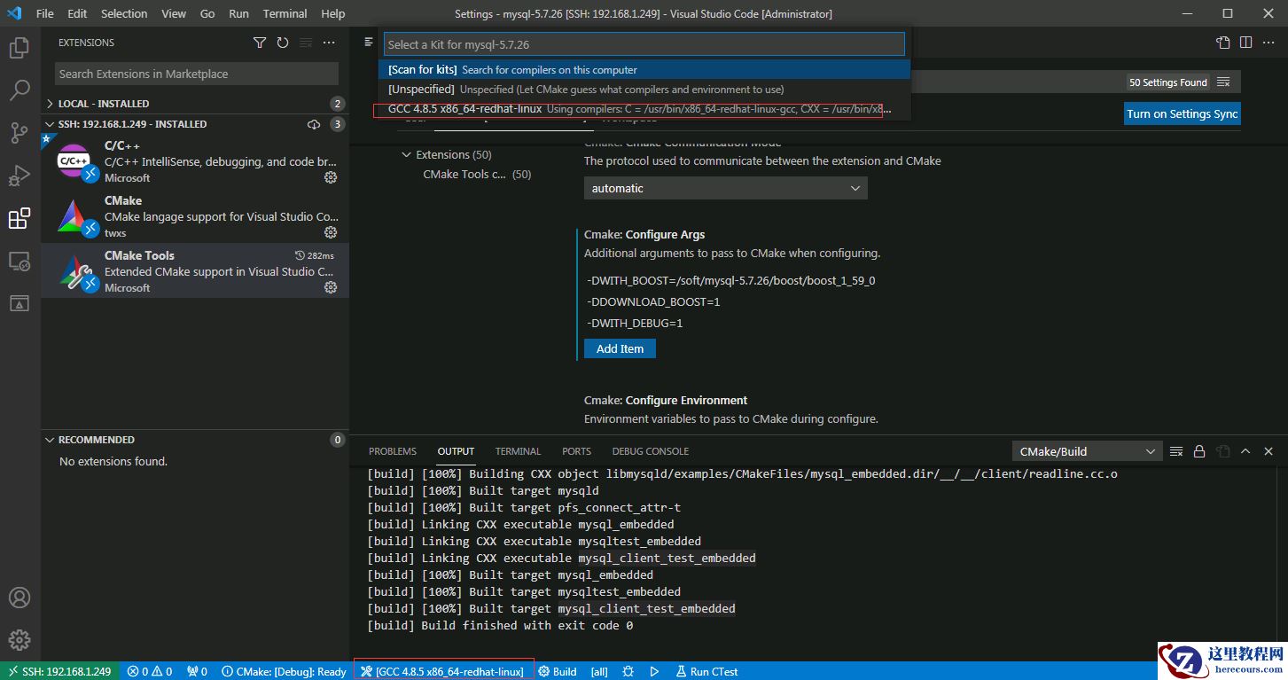Click the Add Item button

pyautogui.click(x=620, y=348)
